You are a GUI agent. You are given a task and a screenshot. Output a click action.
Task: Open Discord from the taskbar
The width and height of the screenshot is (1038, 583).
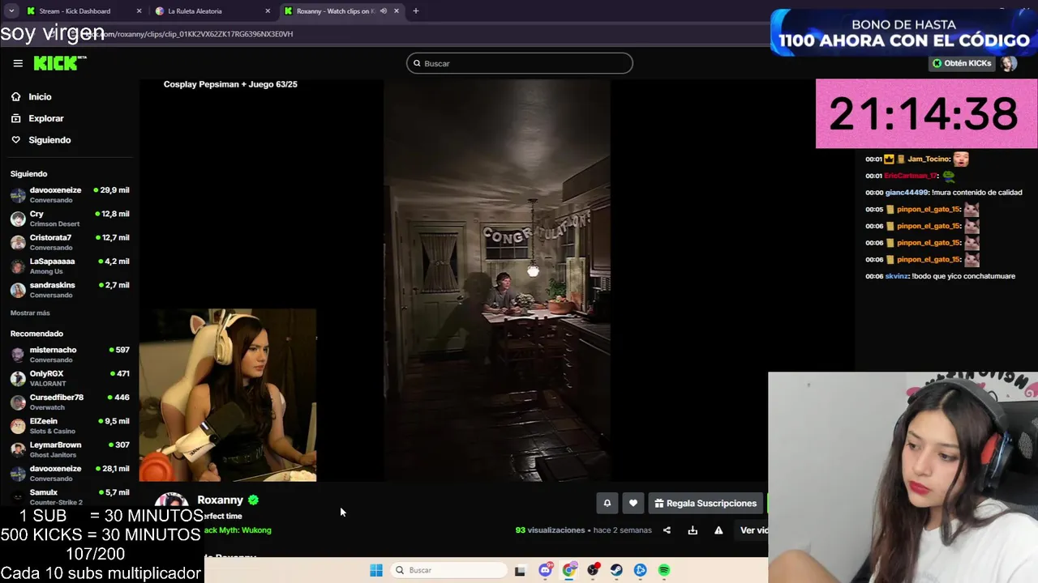(545, 570)
